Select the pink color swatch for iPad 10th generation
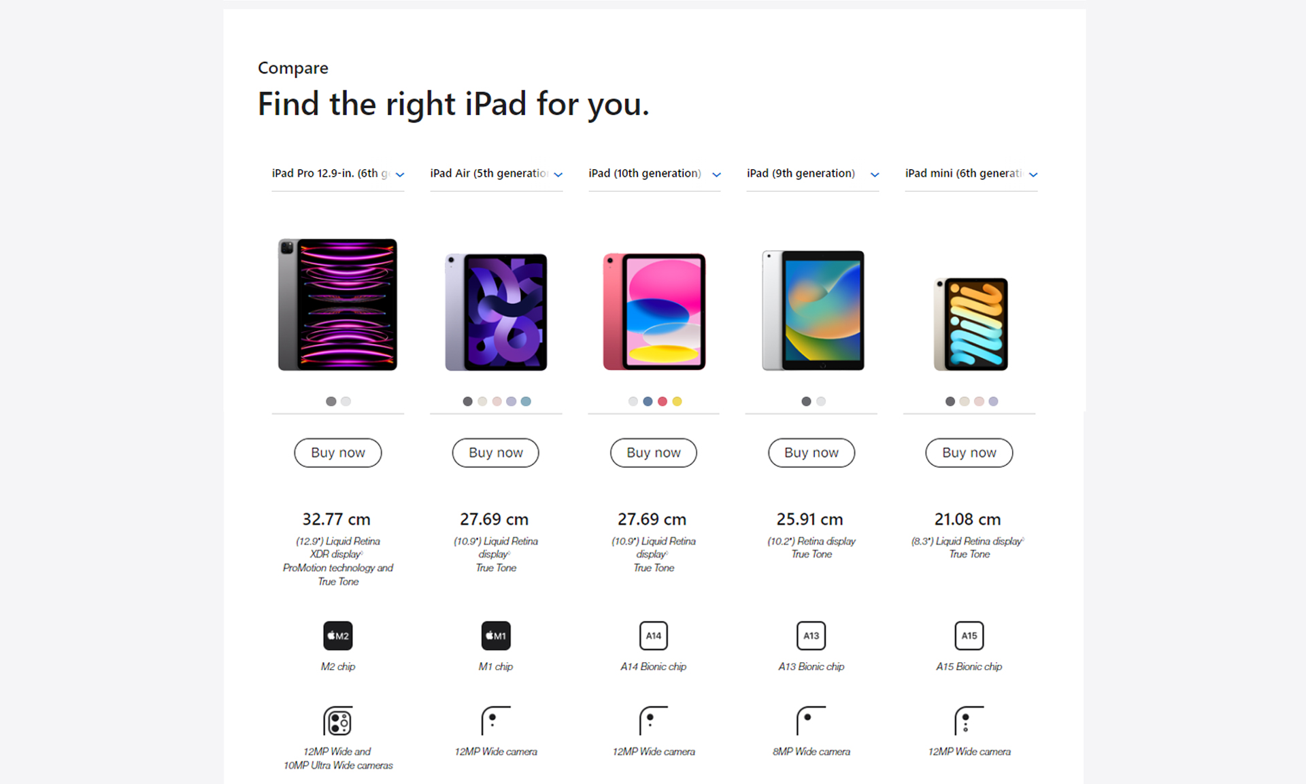The width and height of the screenshot is (1306, 784). (x=663, y=401)
